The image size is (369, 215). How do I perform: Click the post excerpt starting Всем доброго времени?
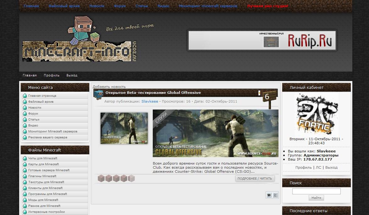click(215, 167)
